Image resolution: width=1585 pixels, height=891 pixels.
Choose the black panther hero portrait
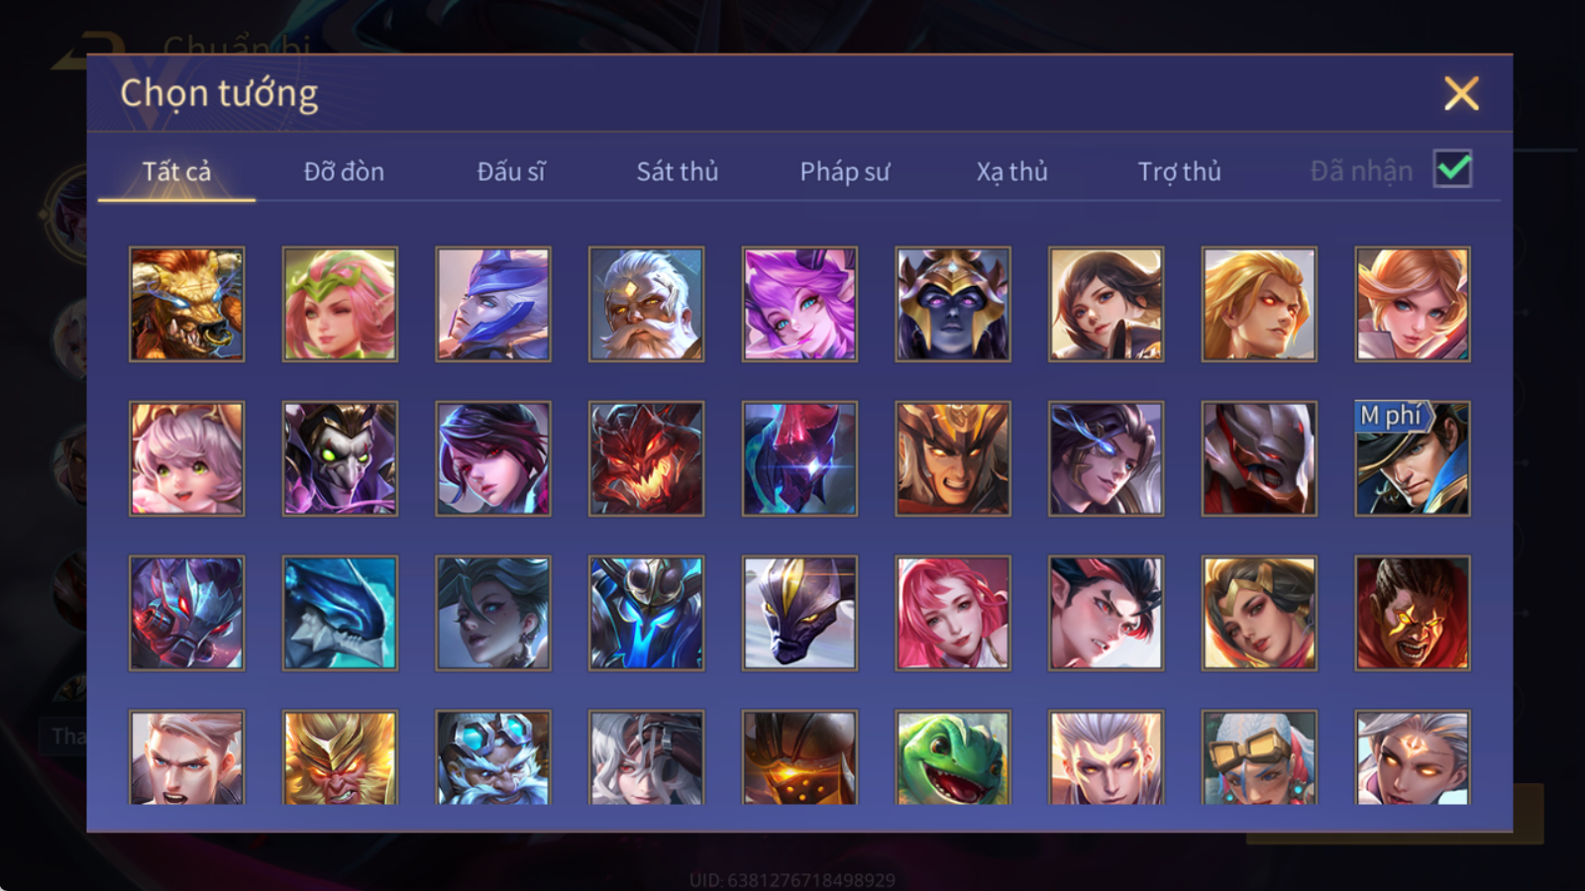pyautogui.click(x=799, y=613)
